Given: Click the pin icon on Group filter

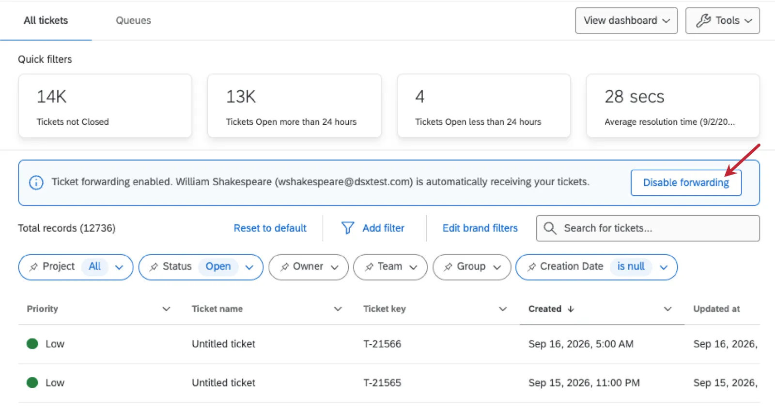Looking at the screenshot, I should [448, 267].
